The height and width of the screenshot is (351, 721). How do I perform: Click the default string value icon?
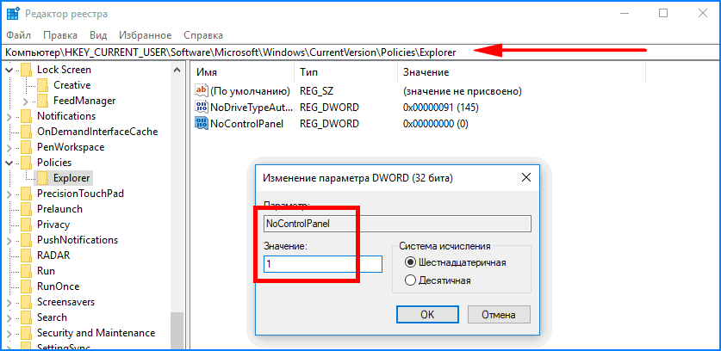tap(202, 91)
